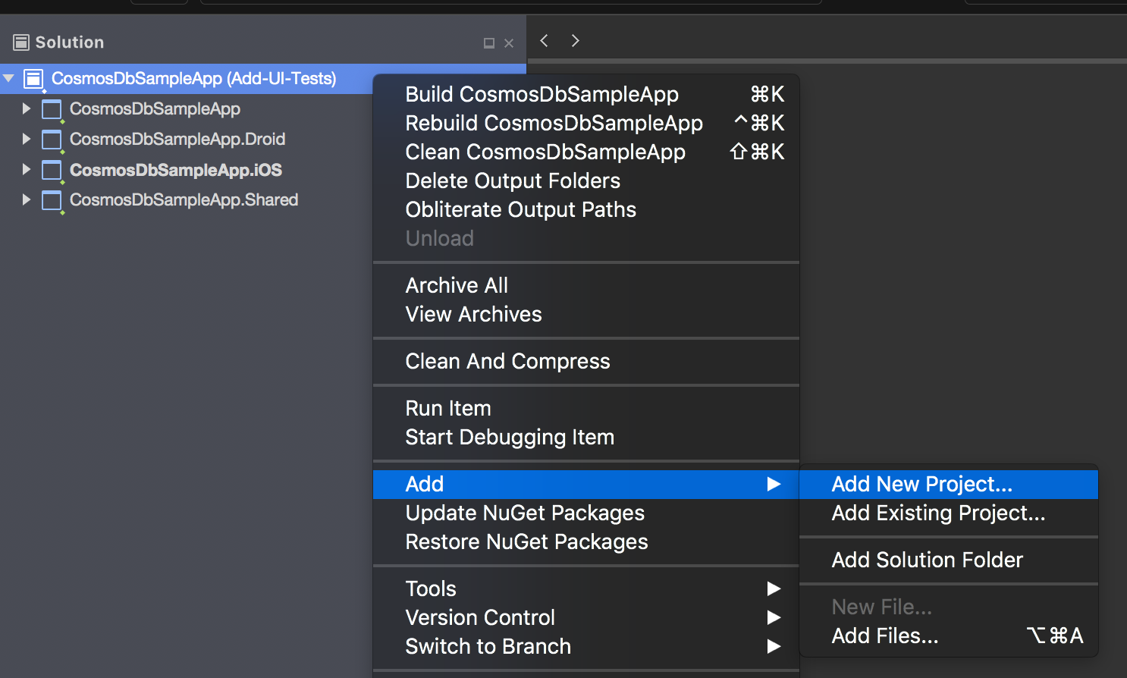Select the CosmosDbSampleApp.iOS project name

pyautogui.click(x=176, y=170)
